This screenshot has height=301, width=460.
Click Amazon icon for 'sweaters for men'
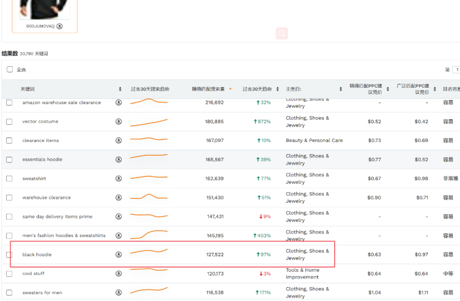click(118, 292)
